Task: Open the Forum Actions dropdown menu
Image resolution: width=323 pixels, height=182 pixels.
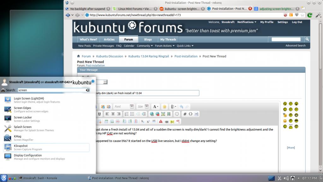Action: point(164,45)
